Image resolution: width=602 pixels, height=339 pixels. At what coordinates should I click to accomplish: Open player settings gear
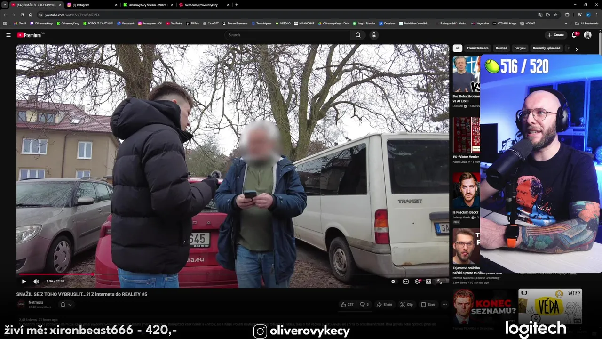(417, 282)
